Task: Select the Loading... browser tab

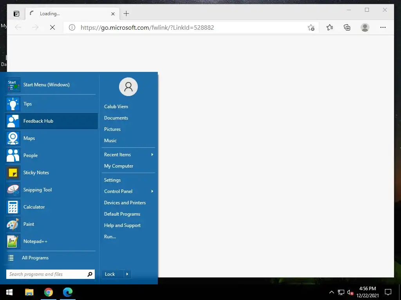Action: 72,14
